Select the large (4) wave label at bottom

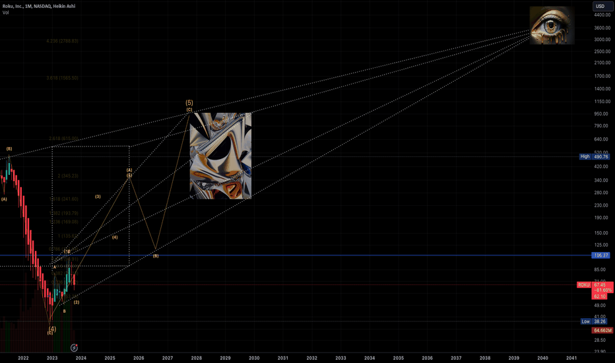tap(52, 329)
